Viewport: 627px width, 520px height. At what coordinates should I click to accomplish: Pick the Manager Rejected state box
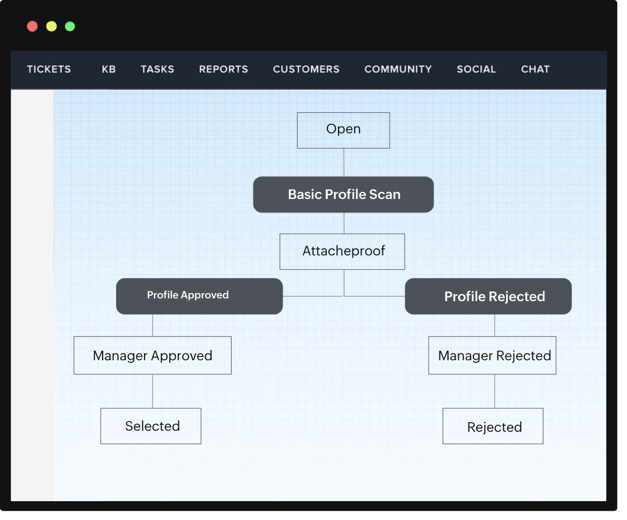(492, 355)
